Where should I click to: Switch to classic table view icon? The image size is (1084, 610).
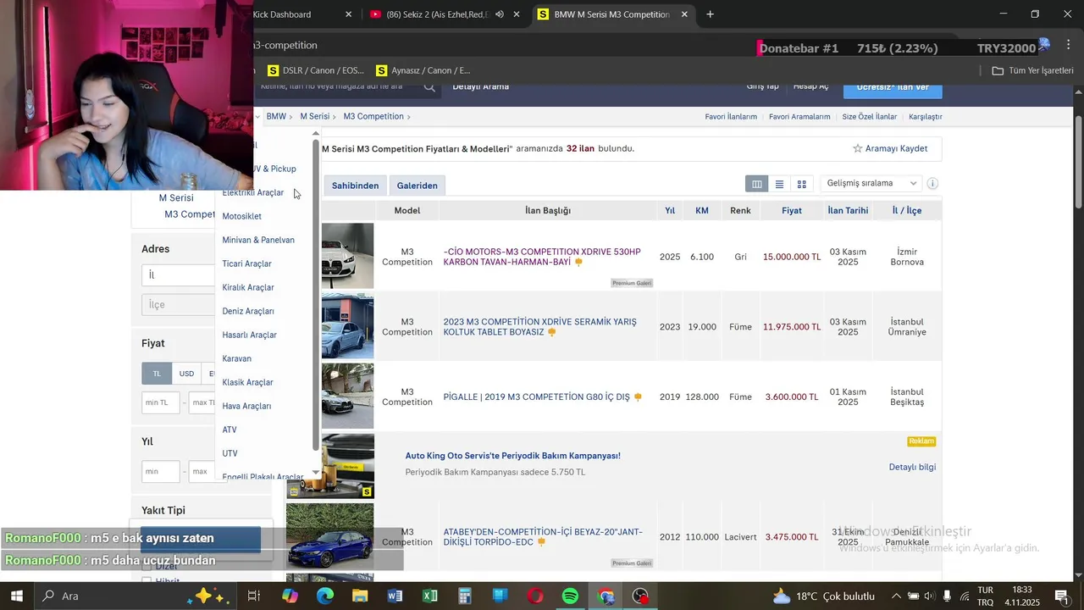(757, 184)
